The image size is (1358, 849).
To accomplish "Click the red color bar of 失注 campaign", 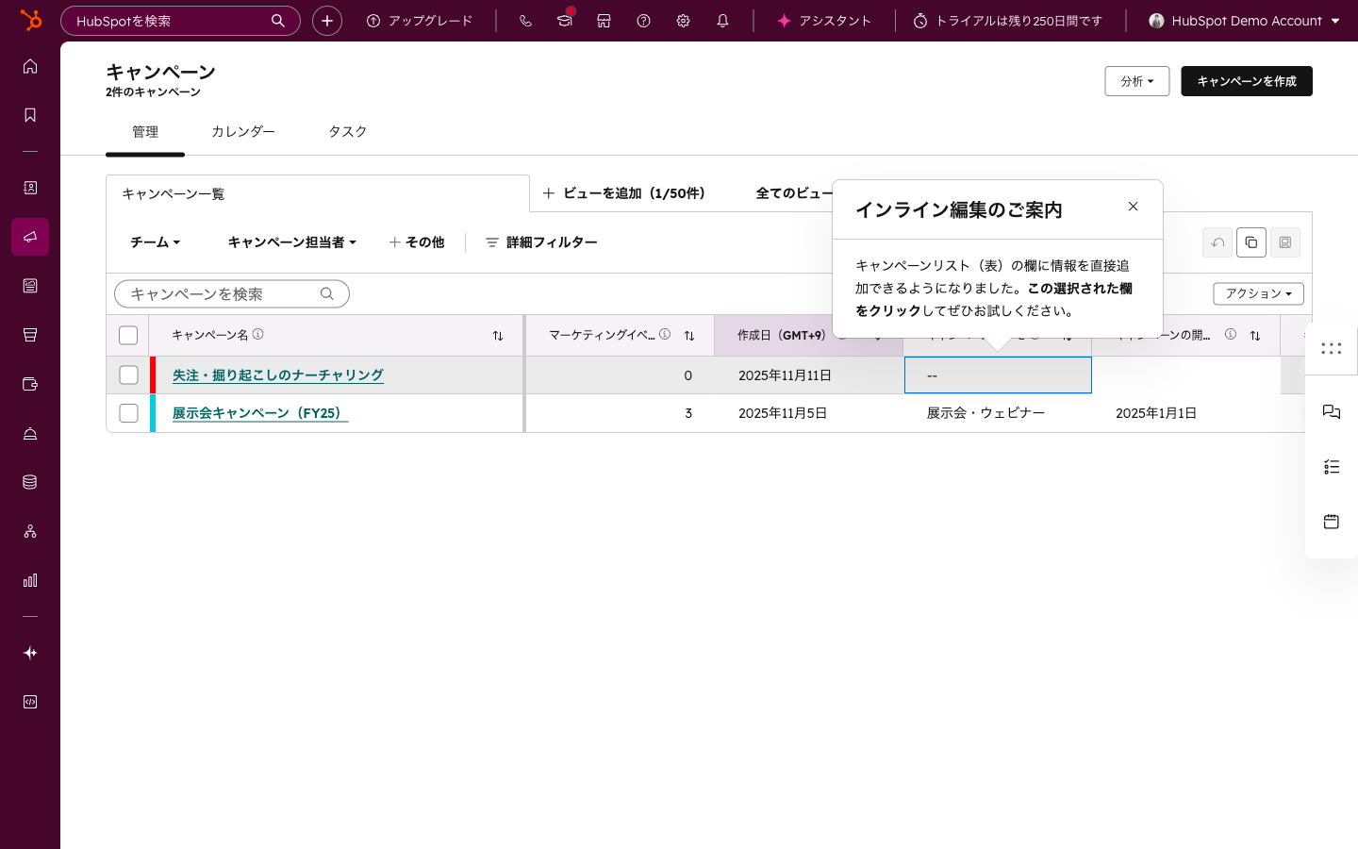I will pyautogui.click(x=153, y=375).
